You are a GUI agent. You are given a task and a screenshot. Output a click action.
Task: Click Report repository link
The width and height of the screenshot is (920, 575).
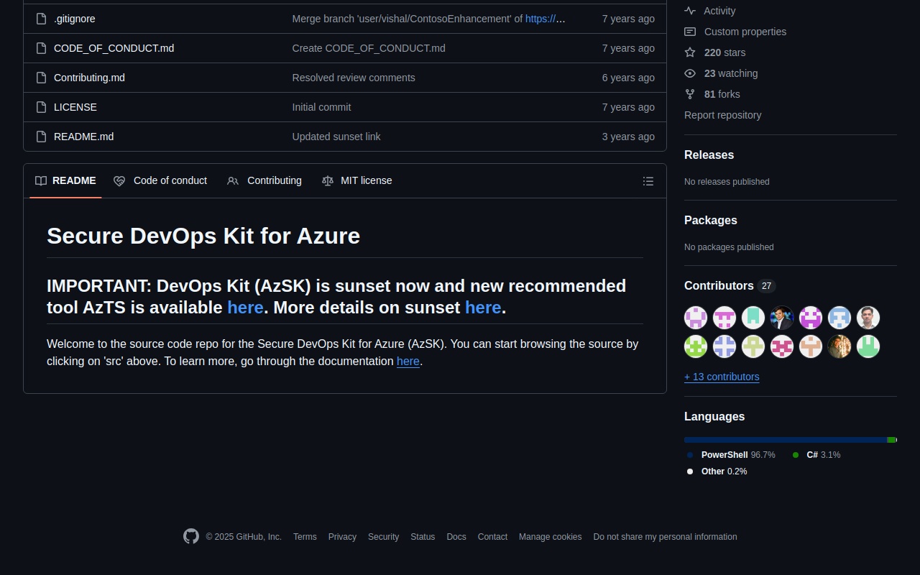722,115
